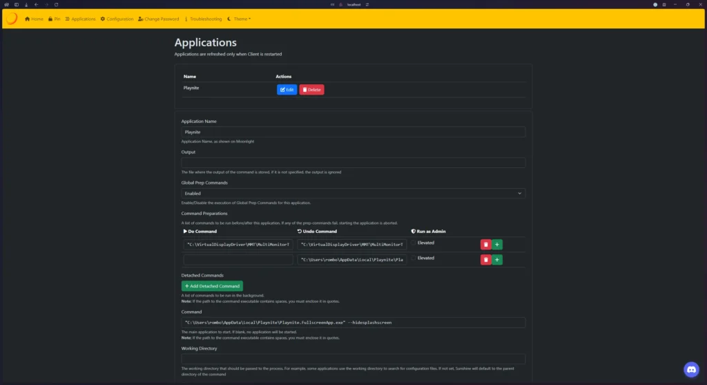The height and width of the screenshot is (385, 707).
Task: Toggle Elevated checkbox for the Playnite undo row
Action: coord(413,259)
